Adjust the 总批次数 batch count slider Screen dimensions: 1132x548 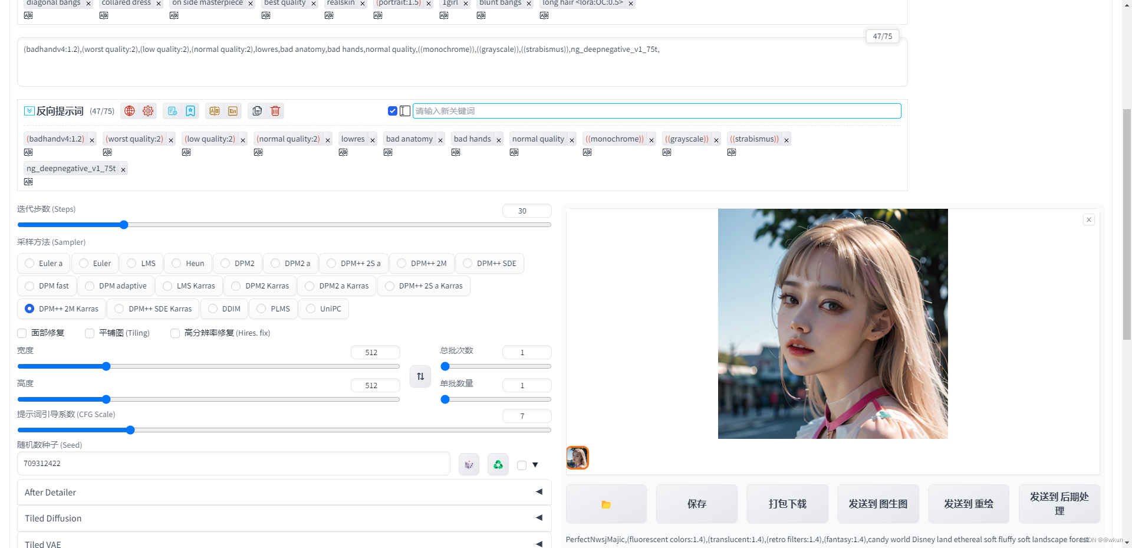pos(496,366)
